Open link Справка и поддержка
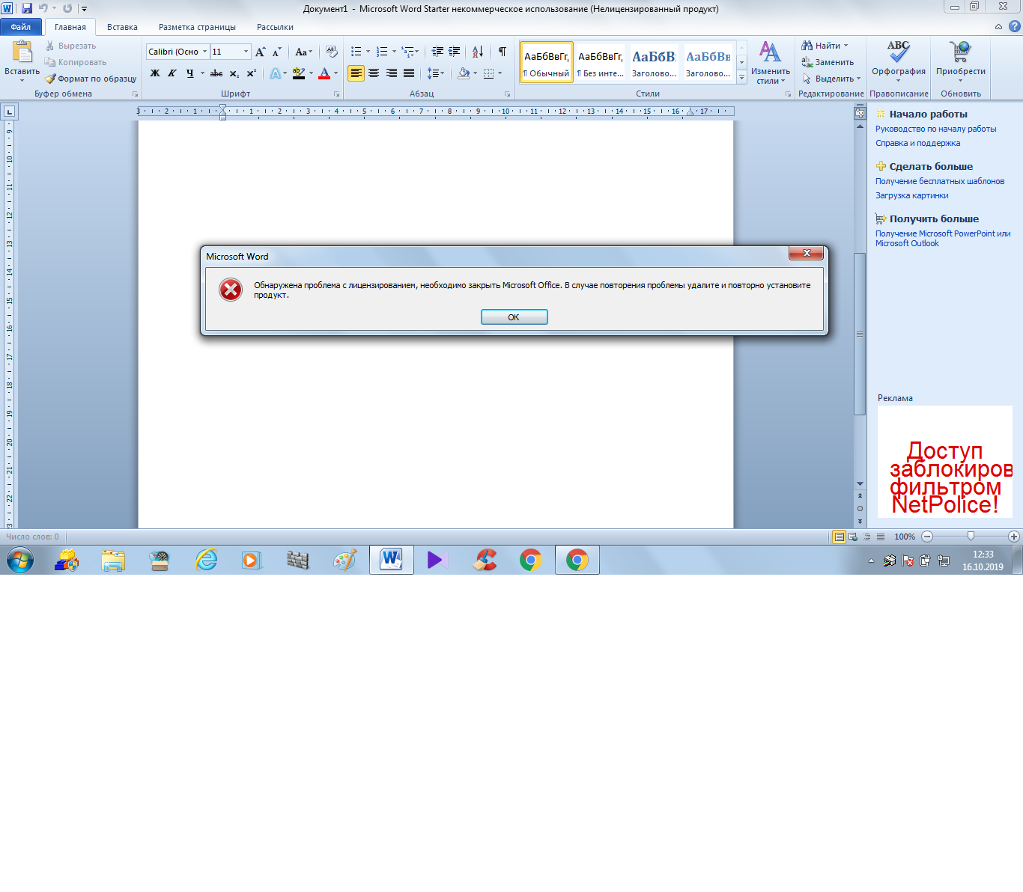The width and height of the screenshot is (1023, 892). (x=918, y=143)
